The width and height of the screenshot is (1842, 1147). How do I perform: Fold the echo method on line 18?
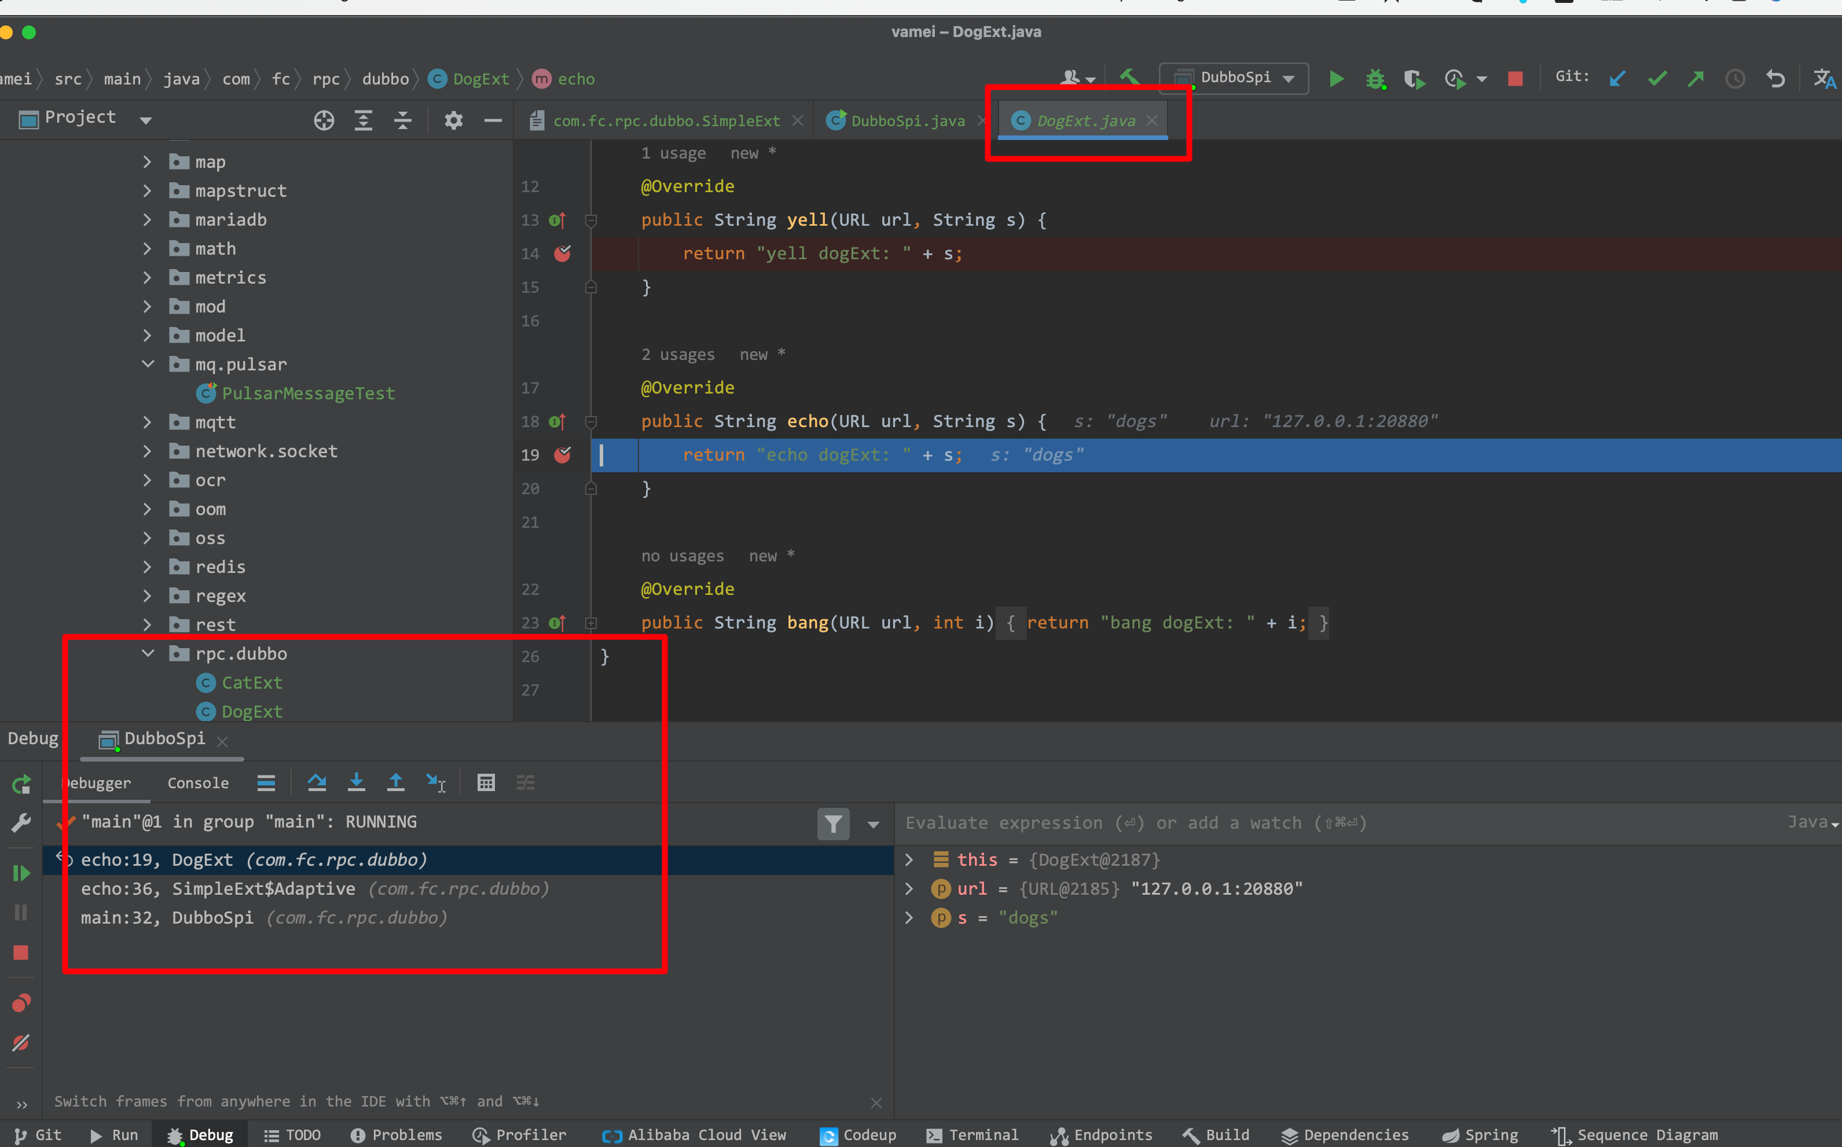tap(591, 421)
